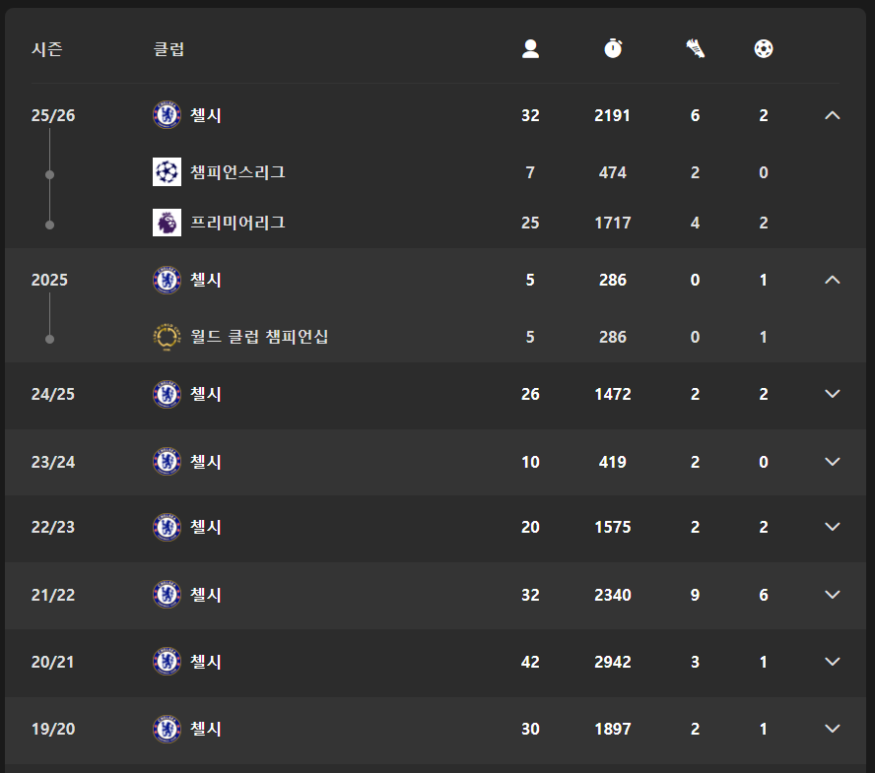Screen dimensions: 875x773
Task: Expand the 20/21 season details
Action: point(832,662)
